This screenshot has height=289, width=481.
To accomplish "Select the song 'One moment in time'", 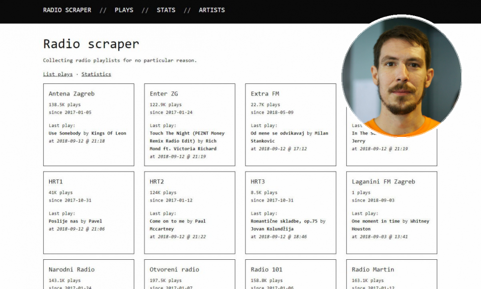I will (x=375, y=221).
